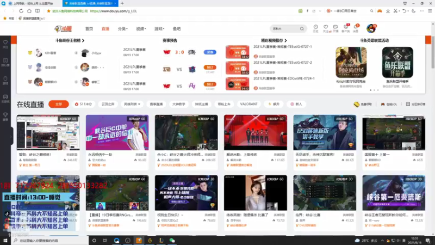435x245 pixels.
Task: Expand the 英雄列表 dropdown filter
Action: (132, 104)
